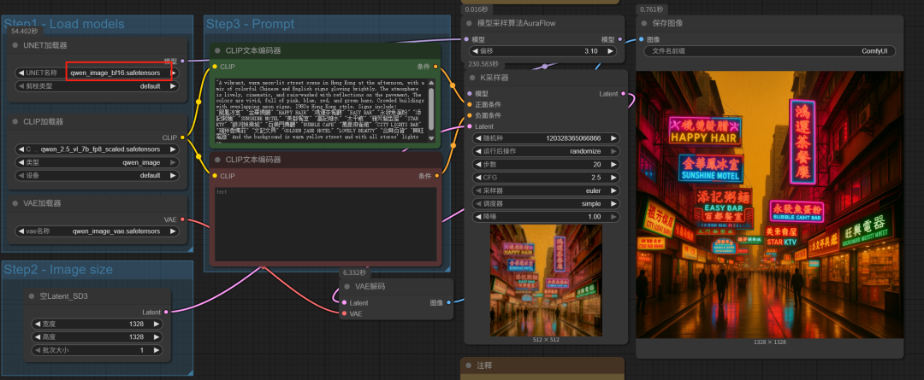924x380 pixels.
Task: Click the 模型 output port on UNET加载器
Action: (x=183, y=61)
